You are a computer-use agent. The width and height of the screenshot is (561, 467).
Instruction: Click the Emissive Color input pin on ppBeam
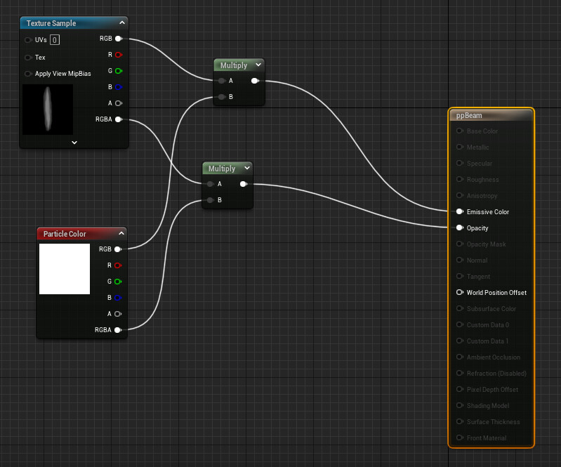[460, 211]
